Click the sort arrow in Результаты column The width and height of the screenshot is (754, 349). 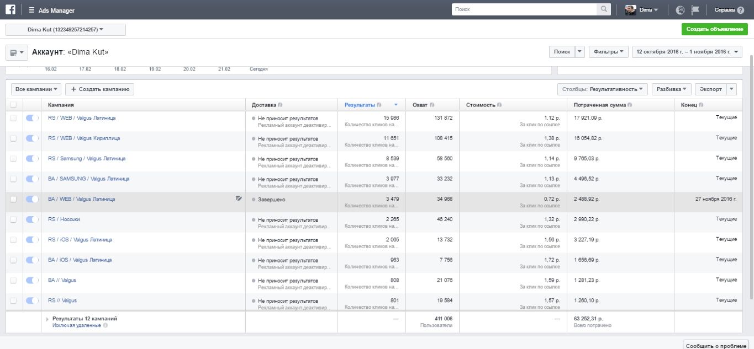[x=396, y=105]
